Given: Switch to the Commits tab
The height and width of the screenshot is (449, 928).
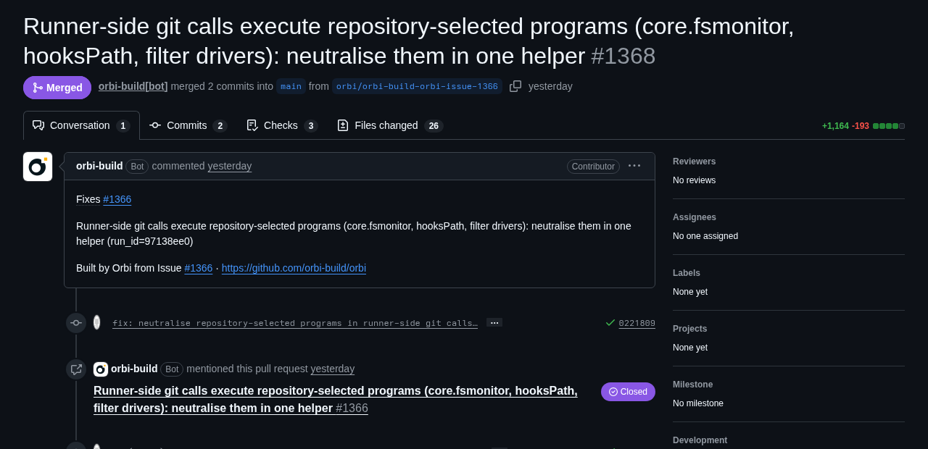Looking at the screenshot, I should click(x=188, y=125).
